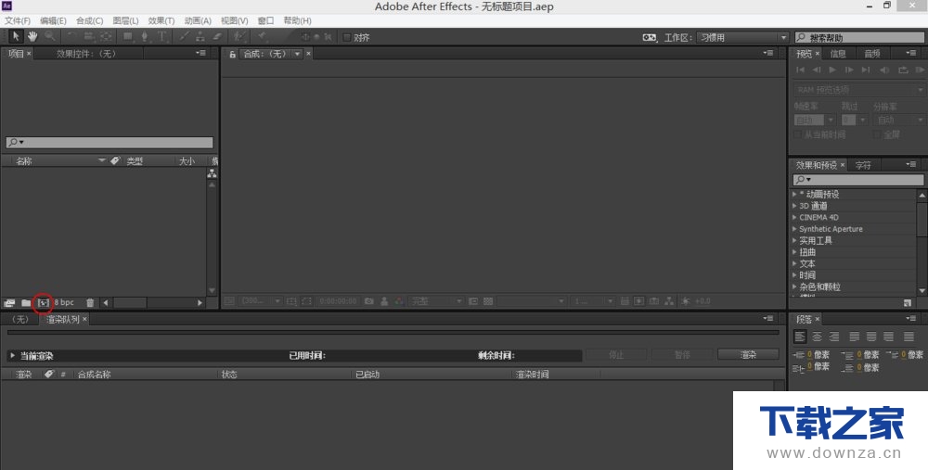The image size is (928, 470).
Task: Show channel and color management icon
Action: (399, 301)
